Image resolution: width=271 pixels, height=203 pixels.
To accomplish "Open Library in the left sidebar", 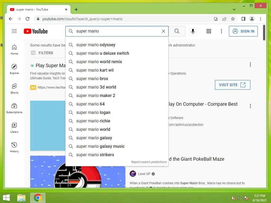I will tap(14, 128).
